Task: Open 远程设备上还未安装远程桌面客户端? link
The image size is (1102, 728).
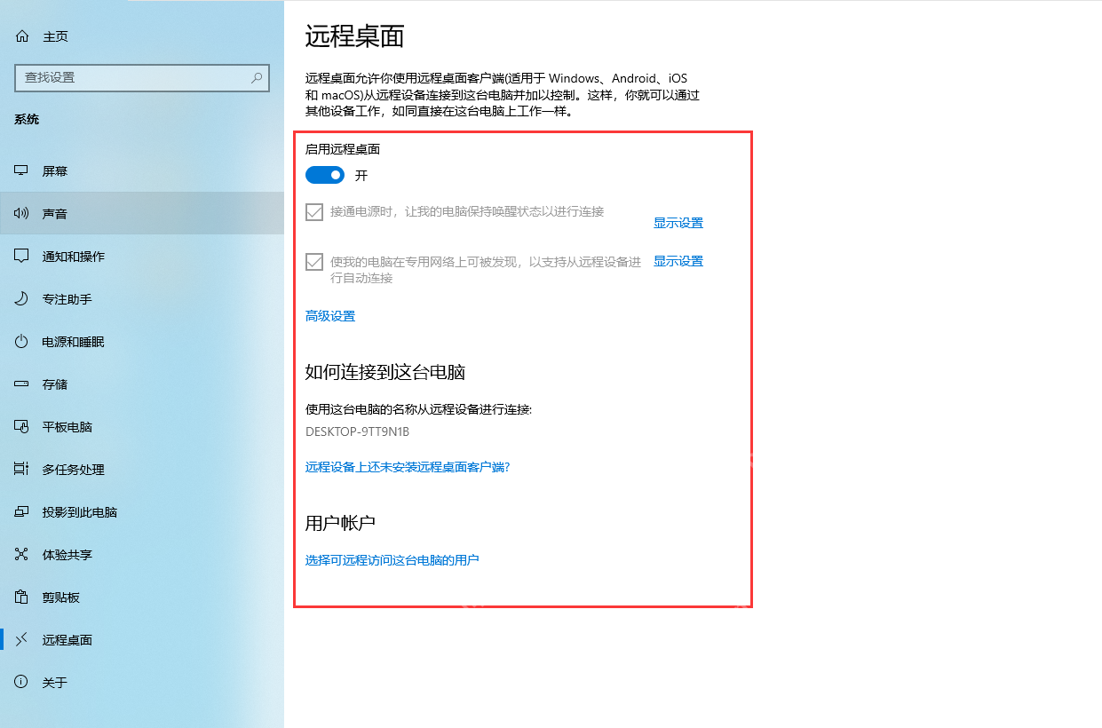Action: coord(408,467)
